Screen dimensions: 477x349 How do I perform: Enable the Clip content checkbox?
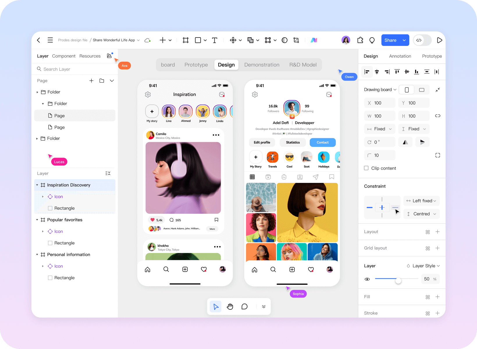366,168
